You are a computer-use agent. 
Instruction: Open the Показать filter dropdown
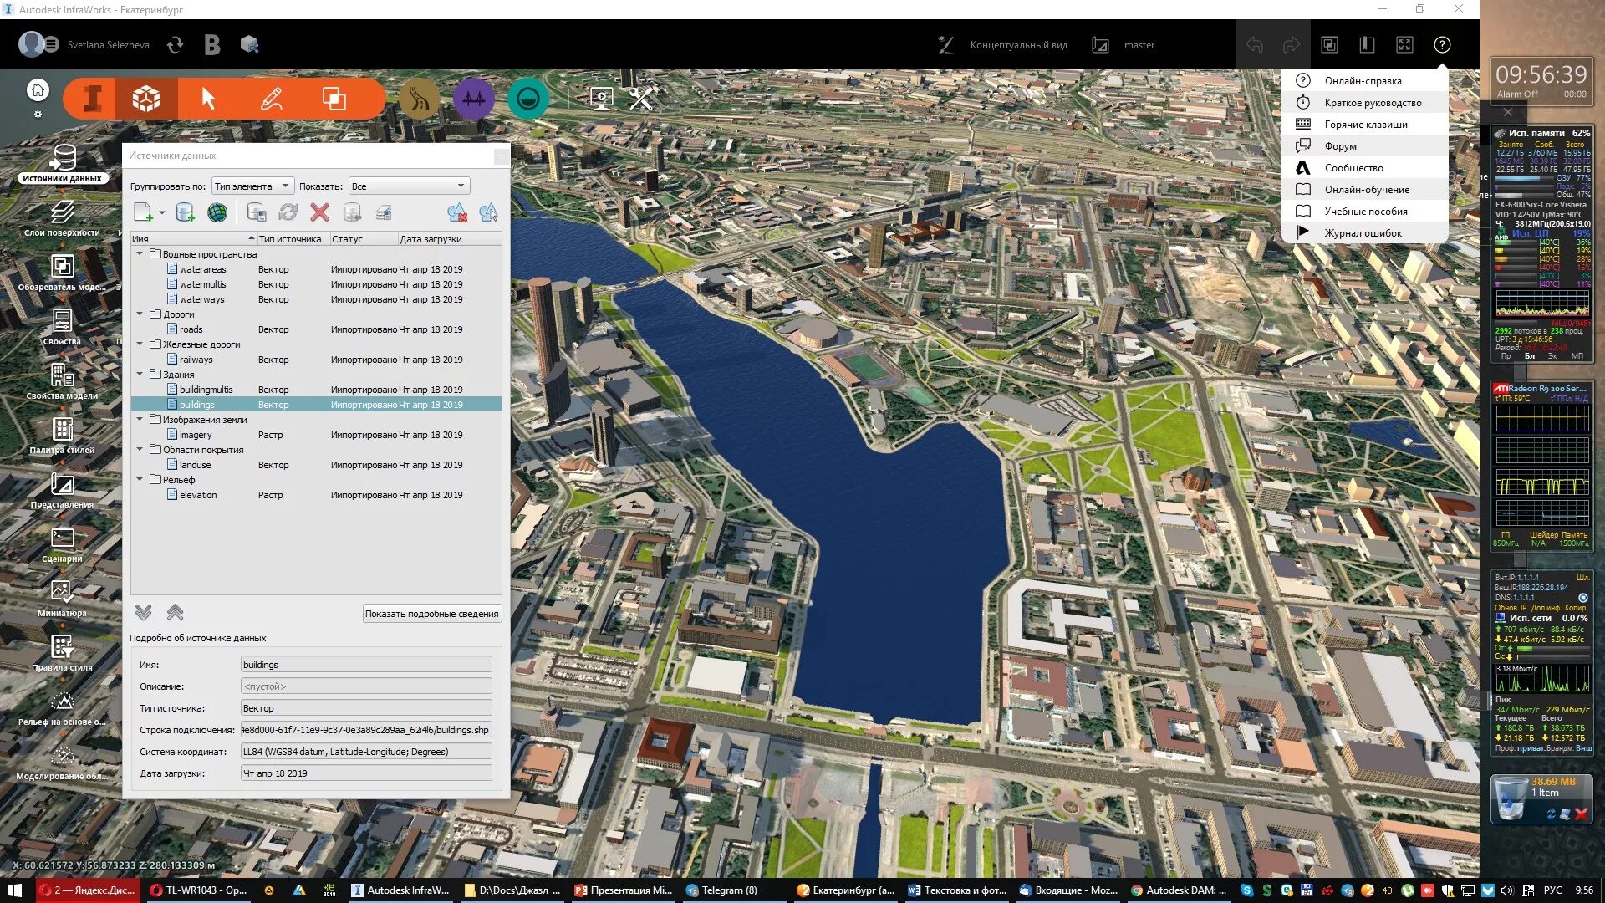(x=408, y=186)
